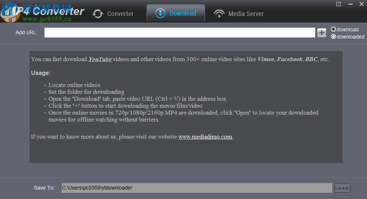367x199 pixels.
Task: Open the Media Server tab
Action: point(239,14)
